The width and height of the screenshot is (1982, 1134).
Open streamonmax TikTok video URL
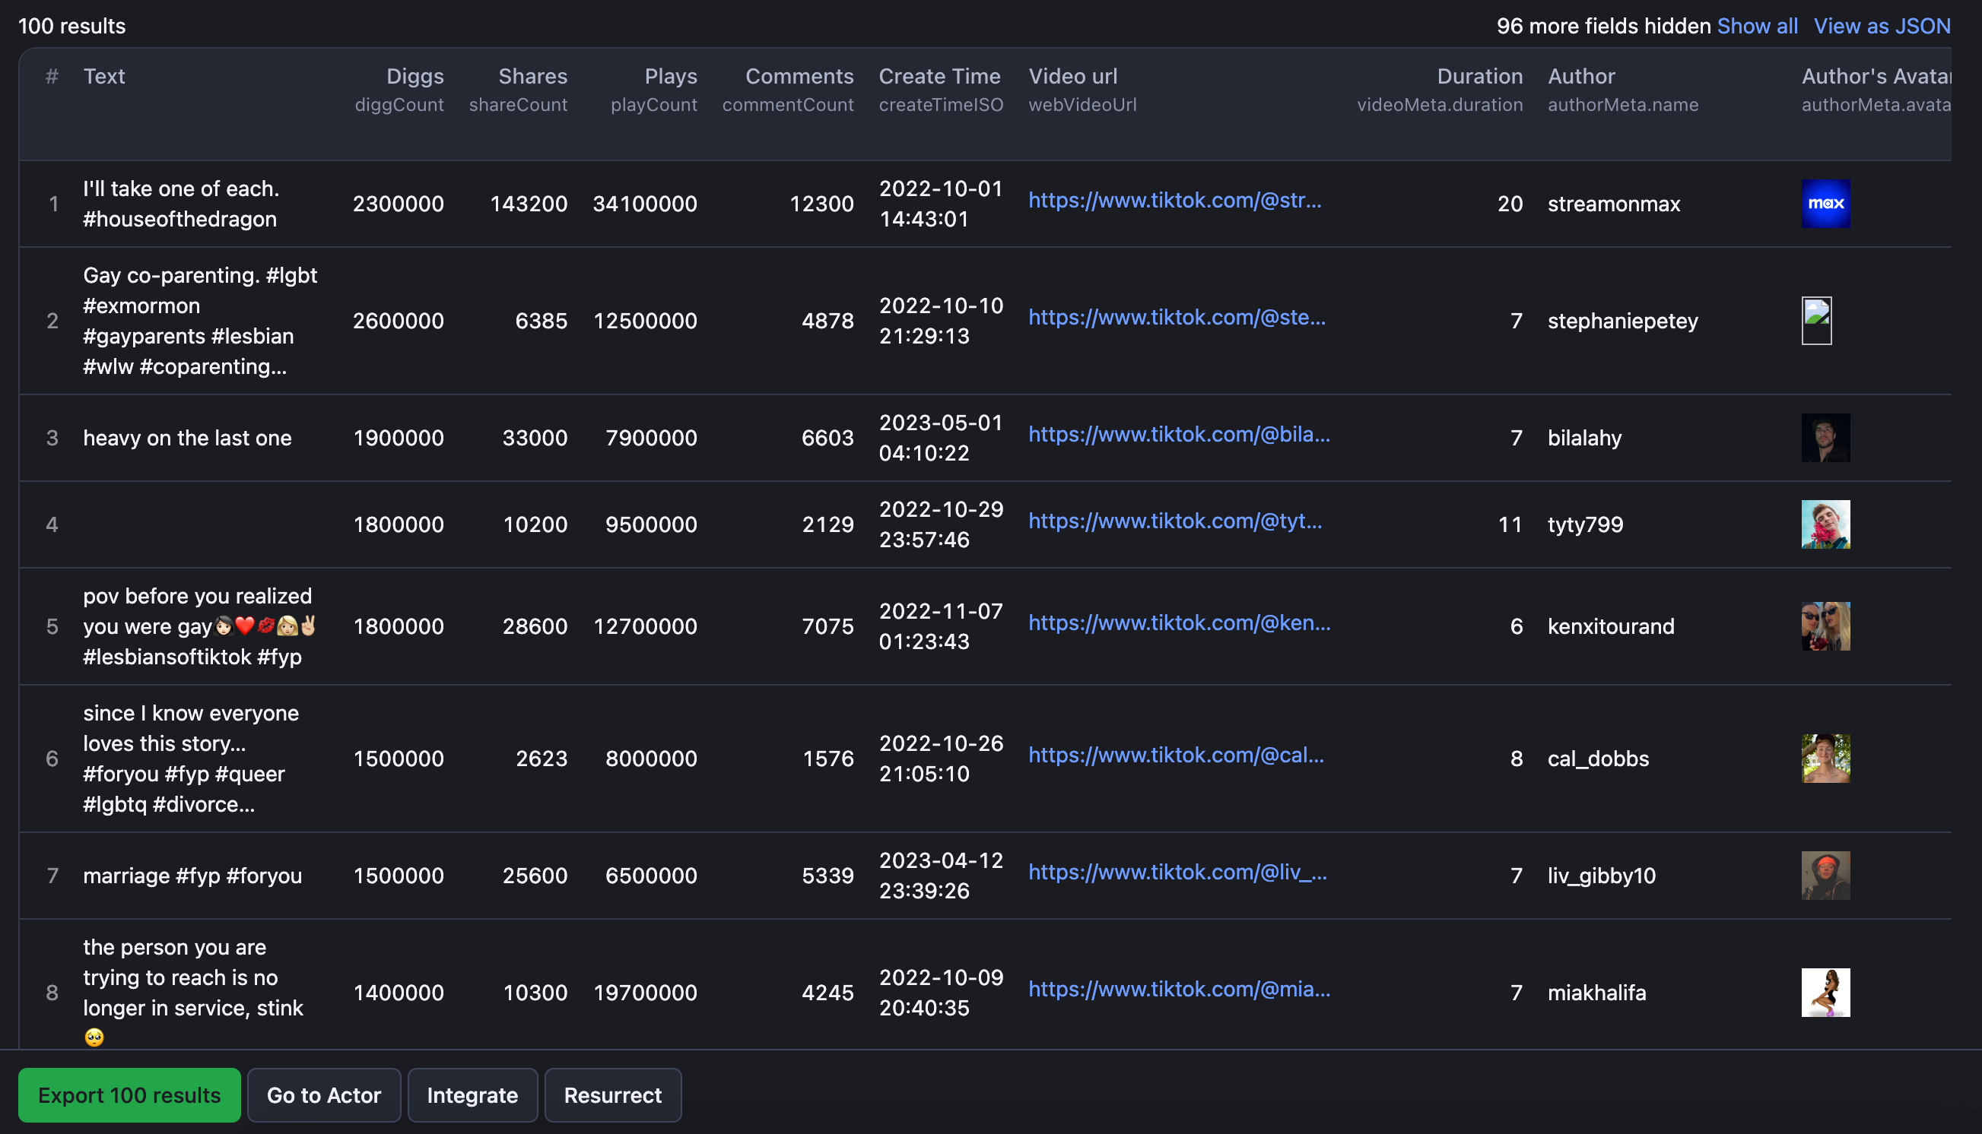[x=1176, y=201]
